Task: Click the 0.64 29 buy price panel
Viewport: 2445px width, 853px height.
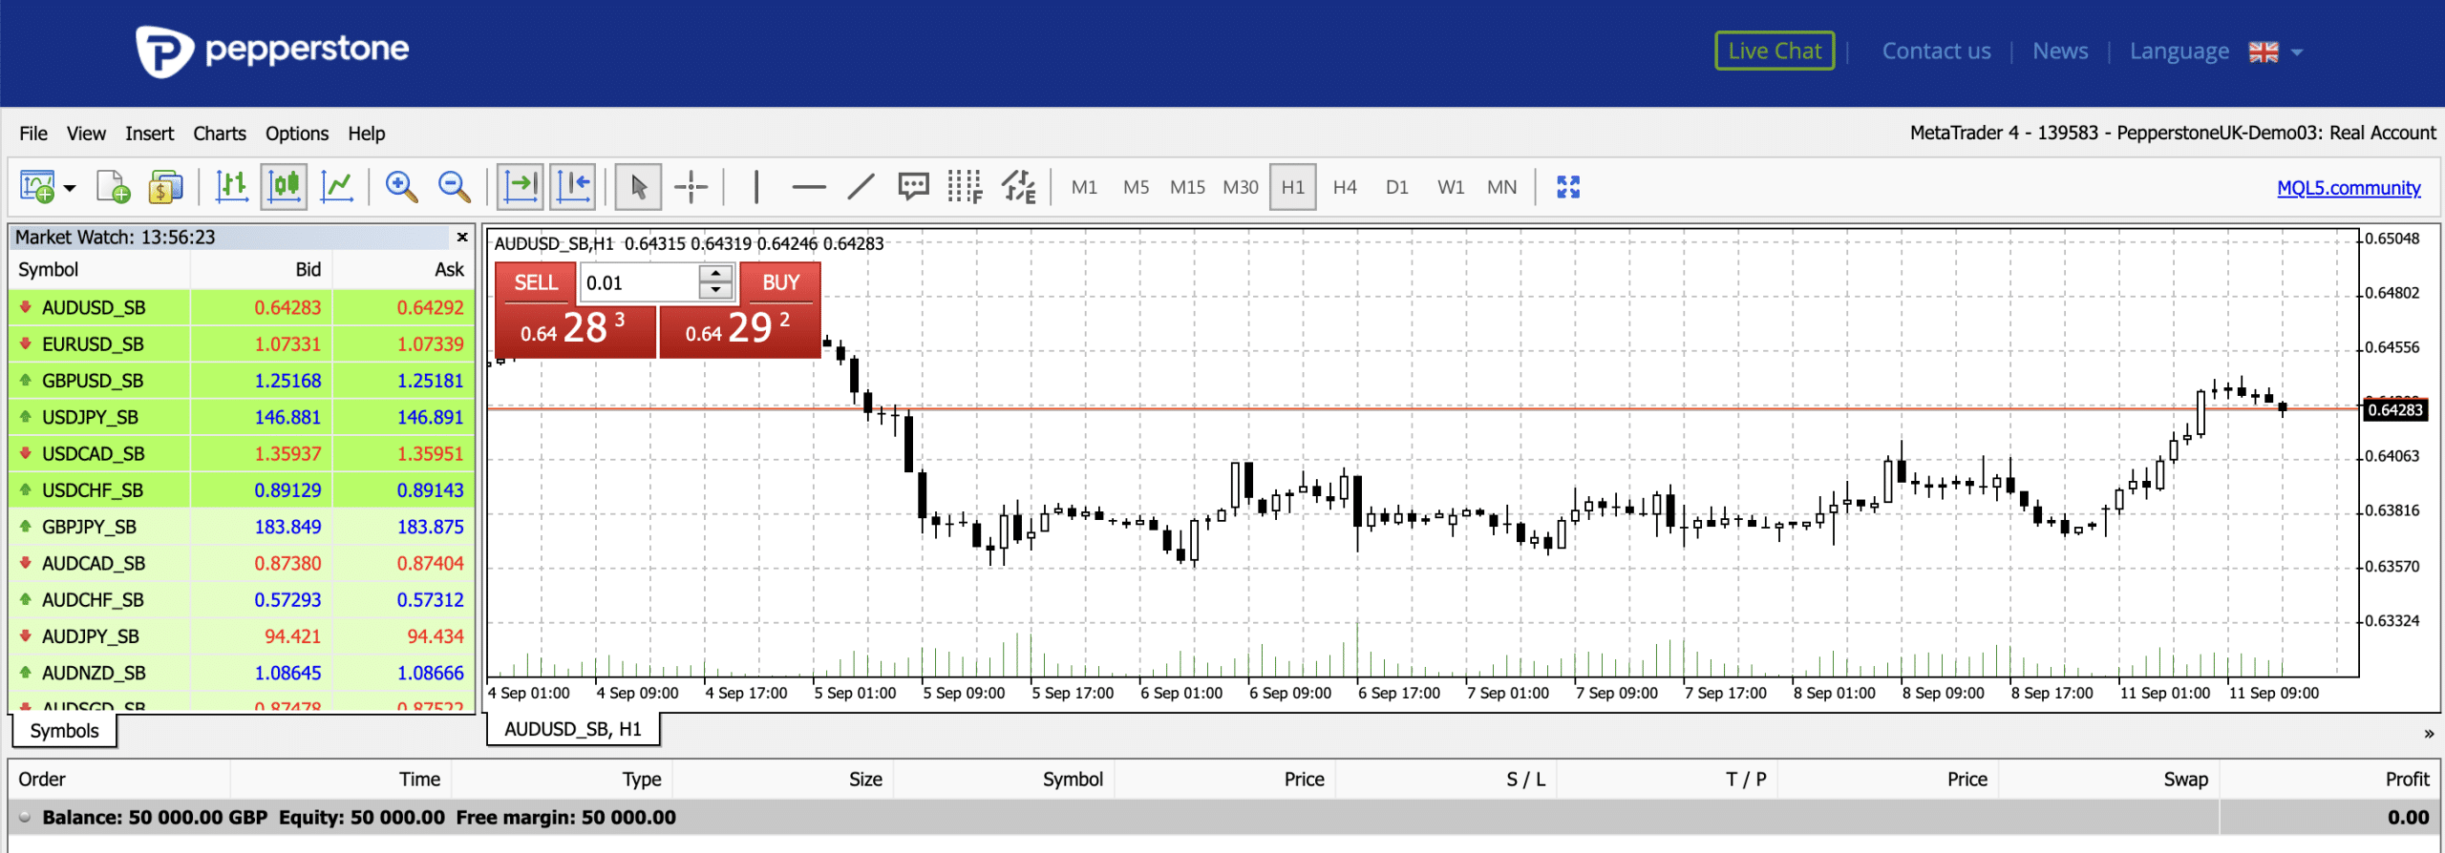Action: pyautogui.click(x=740, y=330)
